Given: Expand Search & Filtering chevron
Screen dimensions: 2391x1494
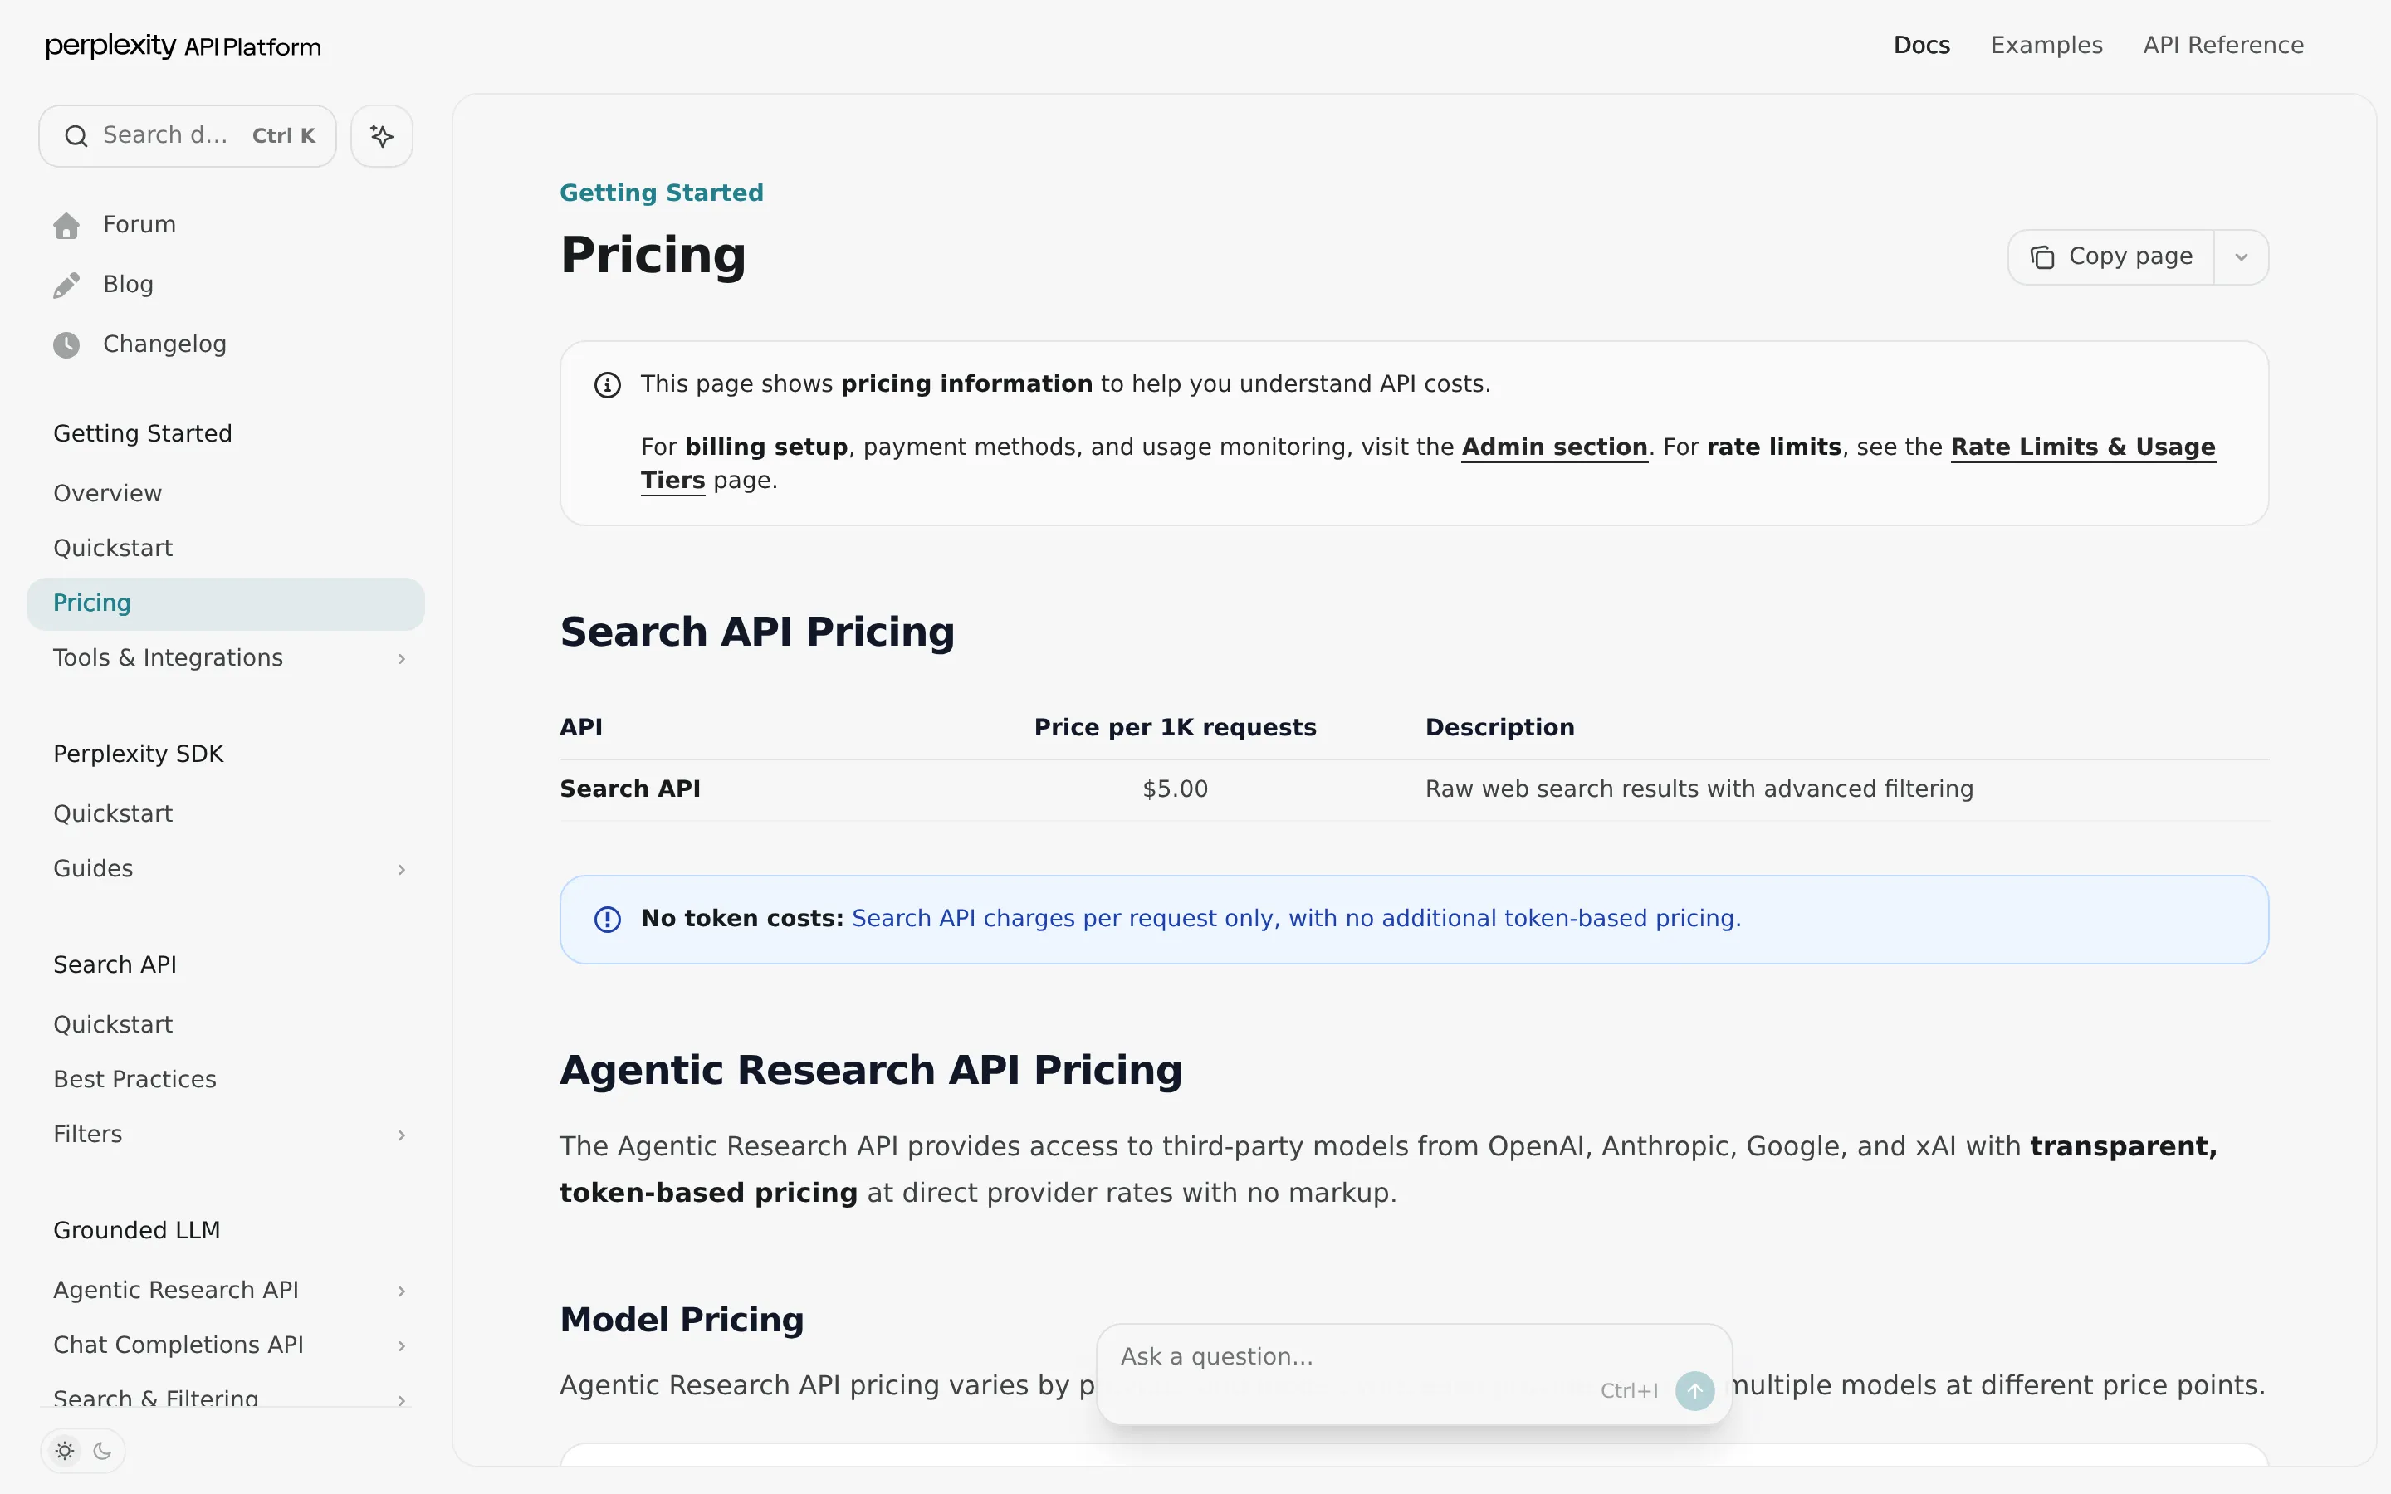Looking at the screenshot, I should click(x=401, y=1399).
